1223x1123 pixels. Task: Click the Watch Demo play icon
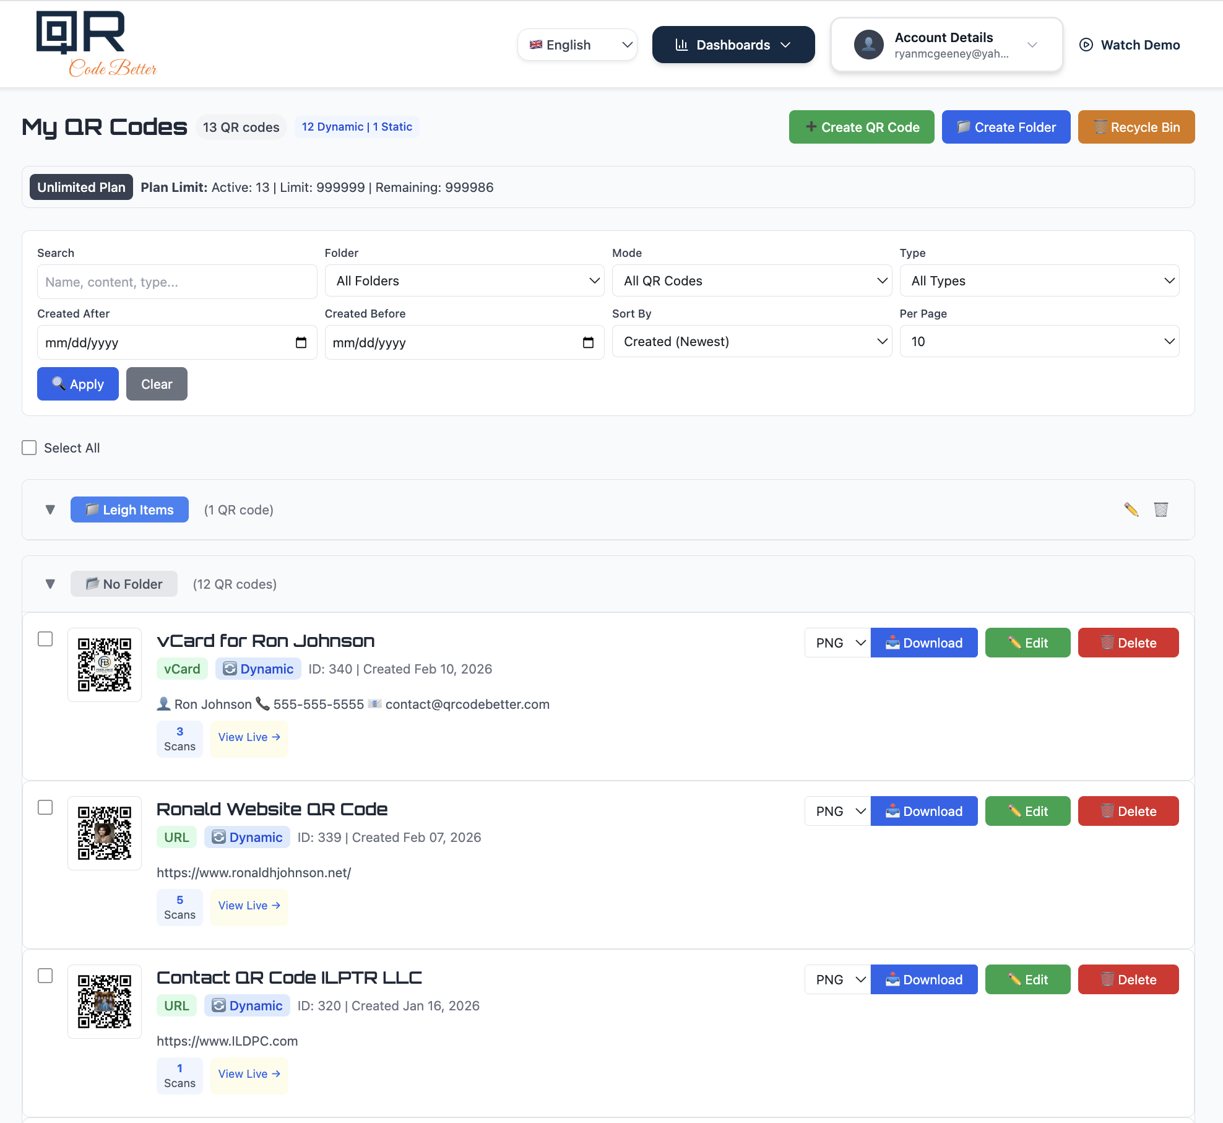pos(1087,45)
